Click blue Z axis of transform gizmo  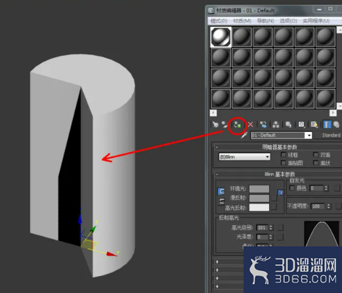pos(80,219)
